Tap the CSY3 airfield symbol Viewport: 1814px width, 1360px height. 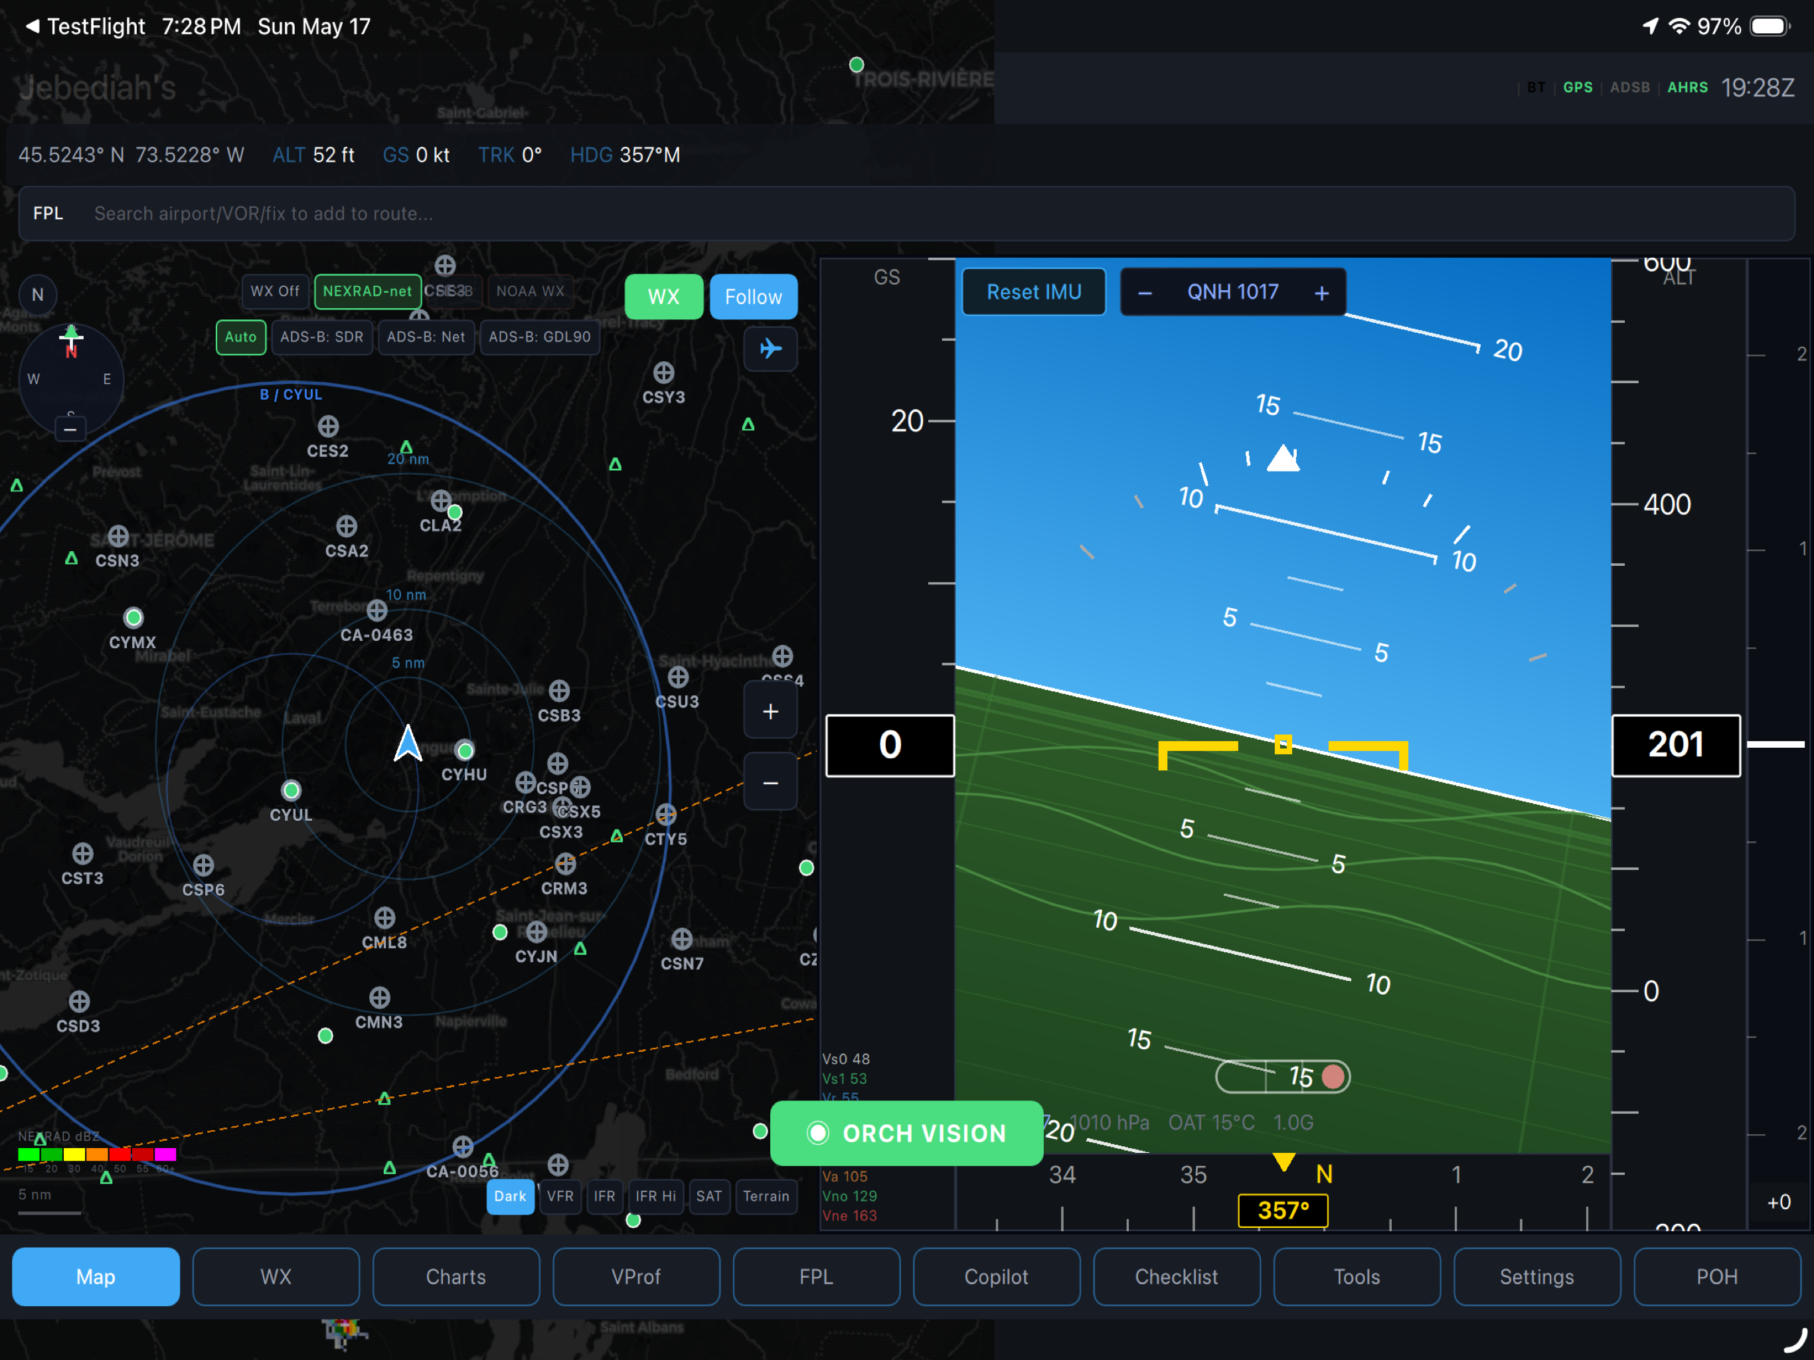tap(663, 373)
